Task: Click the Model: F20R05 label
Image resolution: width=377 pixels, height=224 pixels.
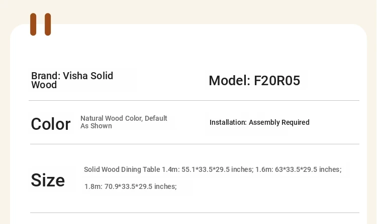Action: [254, 81]
